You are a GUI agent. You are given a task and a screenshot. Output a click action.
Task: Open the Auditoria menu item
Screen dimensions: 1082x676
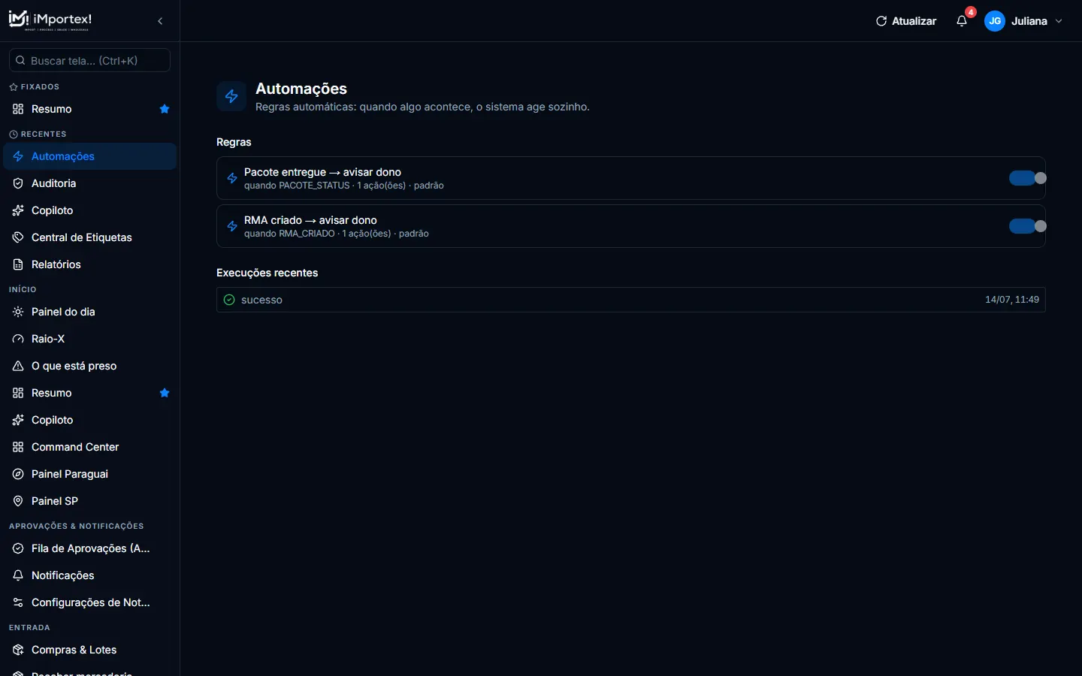90,183
